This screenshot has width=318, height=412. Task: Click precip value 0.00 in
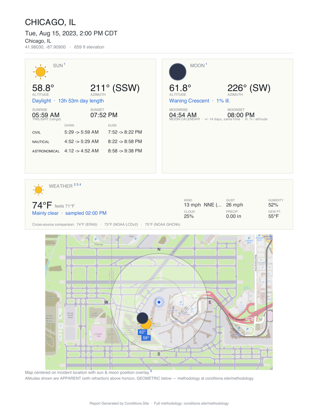(233, 216)
